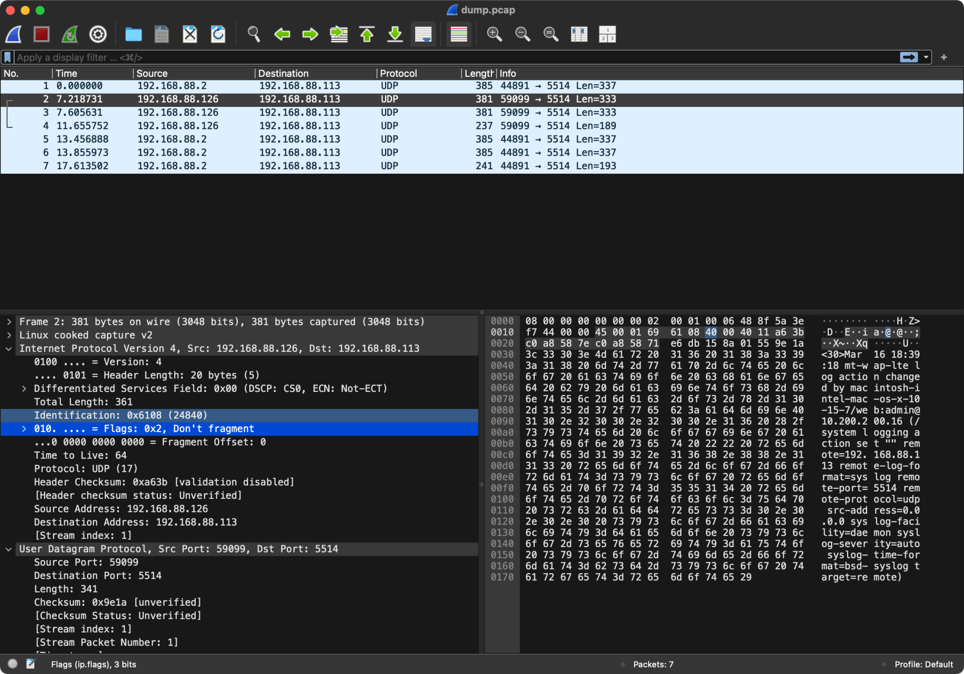Open the find packet search tool

tap(254, 34)
